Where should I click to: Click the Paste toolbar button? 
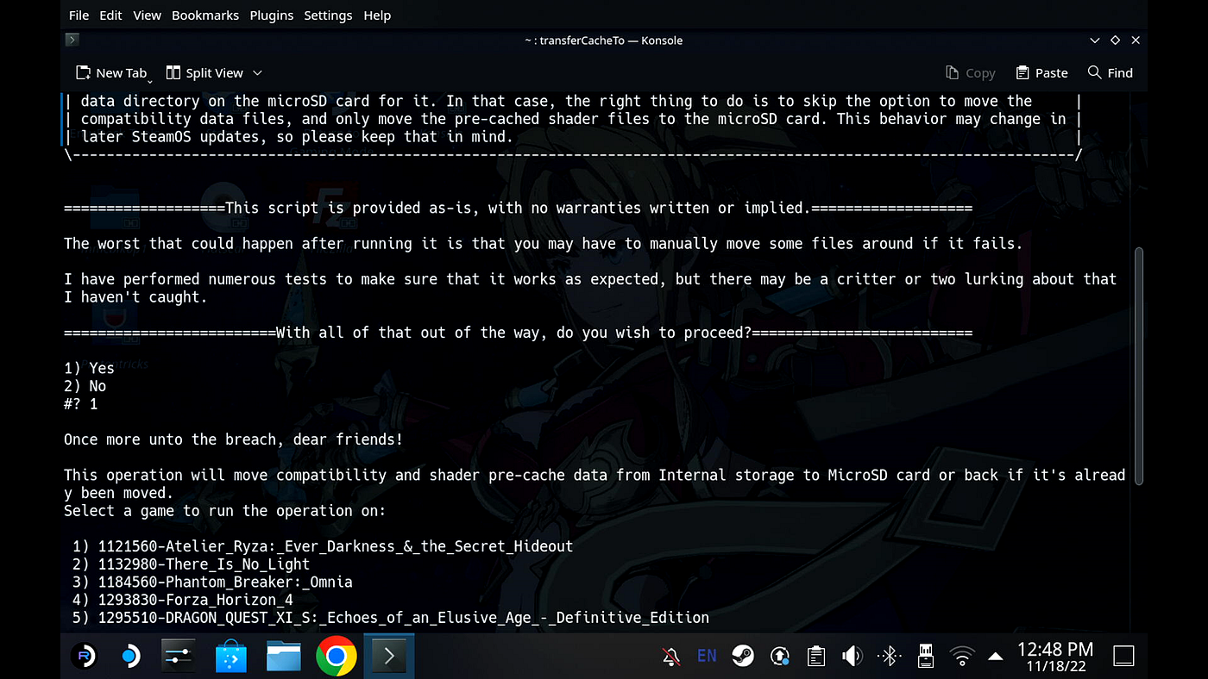(1042, 73)
